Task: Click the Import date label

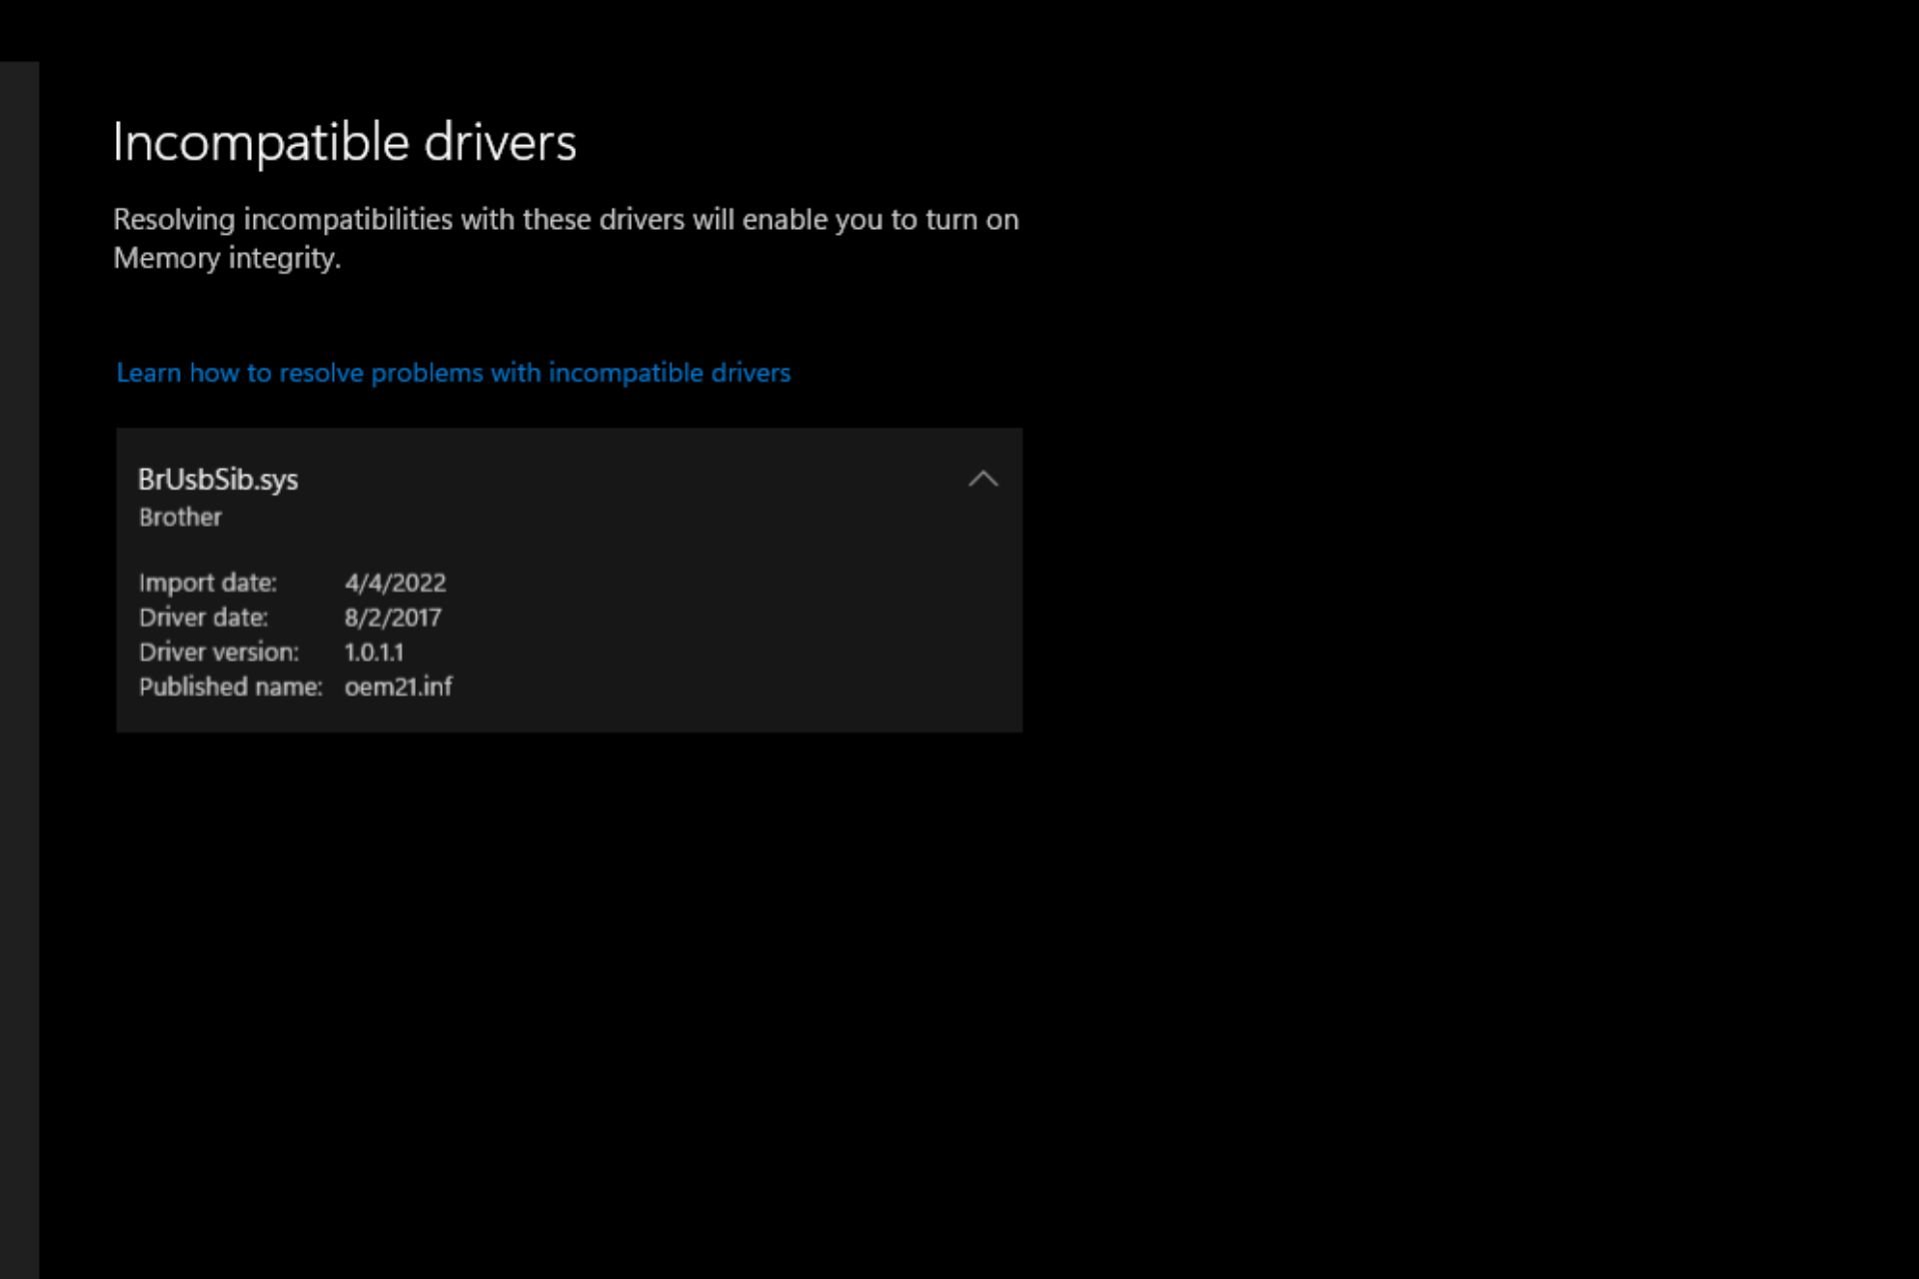Action: 208,583
